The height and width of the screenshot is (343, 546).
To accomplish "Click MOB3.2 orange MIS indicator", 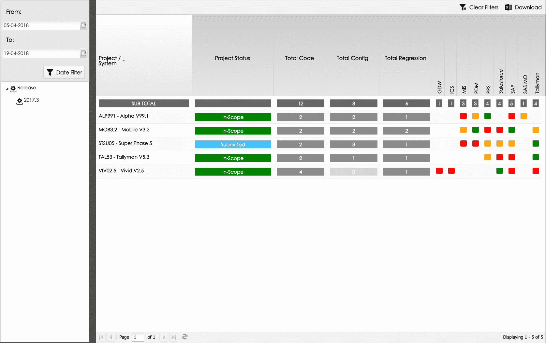I will (x=463, y=130).
